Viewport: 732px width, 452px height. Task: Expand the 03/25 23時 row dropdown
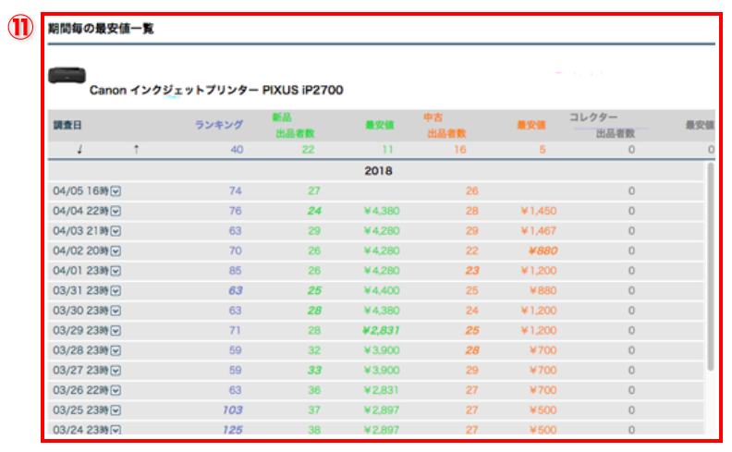(x=116, y=410)
